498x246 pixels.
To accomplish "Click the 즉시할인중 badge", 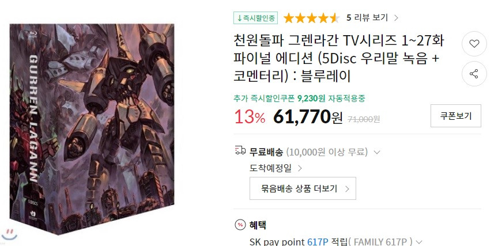I will point(256,18).
